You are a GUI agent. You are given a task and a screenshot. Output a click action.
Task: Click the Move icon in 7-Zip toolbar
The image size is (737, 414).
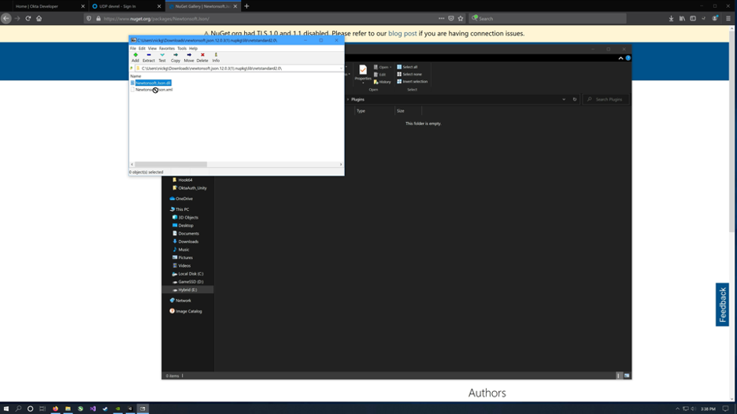point(189,57)
